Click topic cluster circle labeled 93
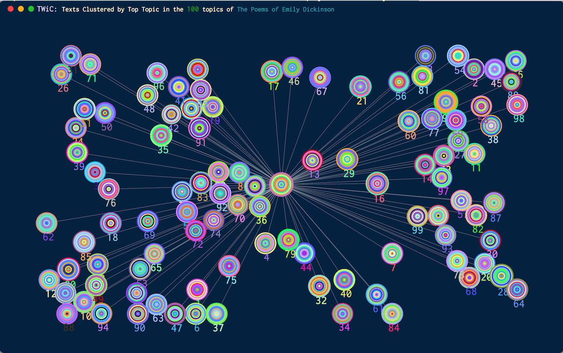 (x=446, y=235)
